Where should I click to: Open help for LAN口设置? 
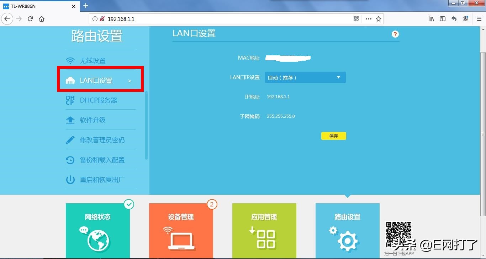tap(395, 34)
